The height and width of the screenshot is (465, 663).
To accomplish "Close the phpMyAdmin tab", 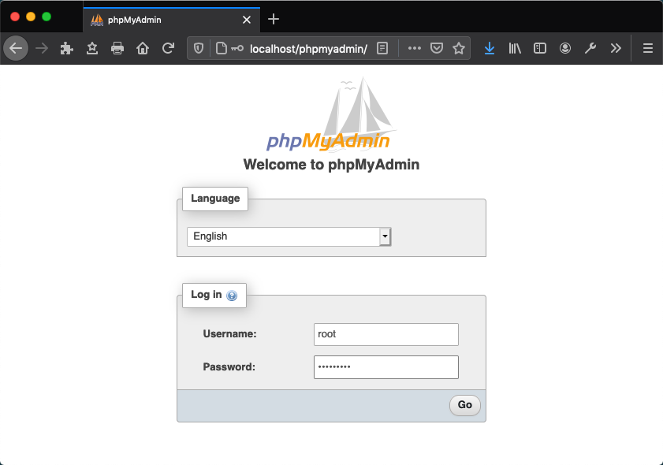I will coord(247,20).
